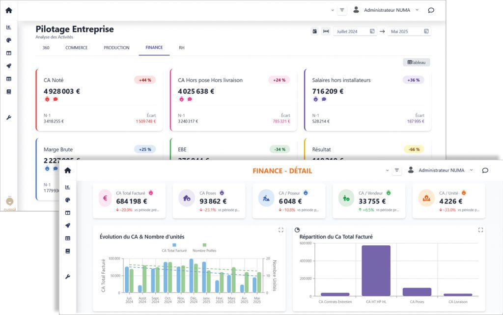This screenshot has width=503, height=315.
Task: Click the +44 % badge on CA Noté
Action: 144,80
